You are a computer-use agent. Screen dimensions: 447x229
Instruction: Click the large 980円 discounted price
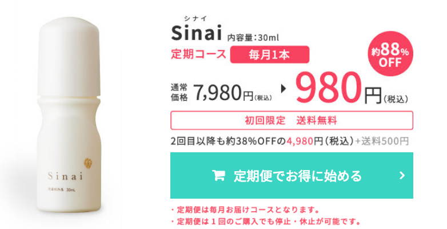tap(338, 88)
